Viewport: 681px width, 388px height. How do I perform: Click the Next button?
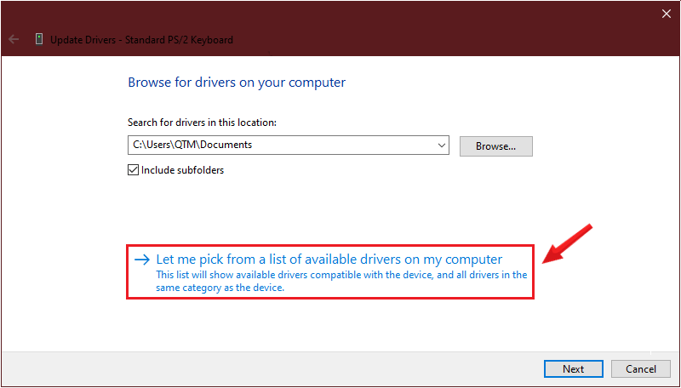[x=573, y=369]
